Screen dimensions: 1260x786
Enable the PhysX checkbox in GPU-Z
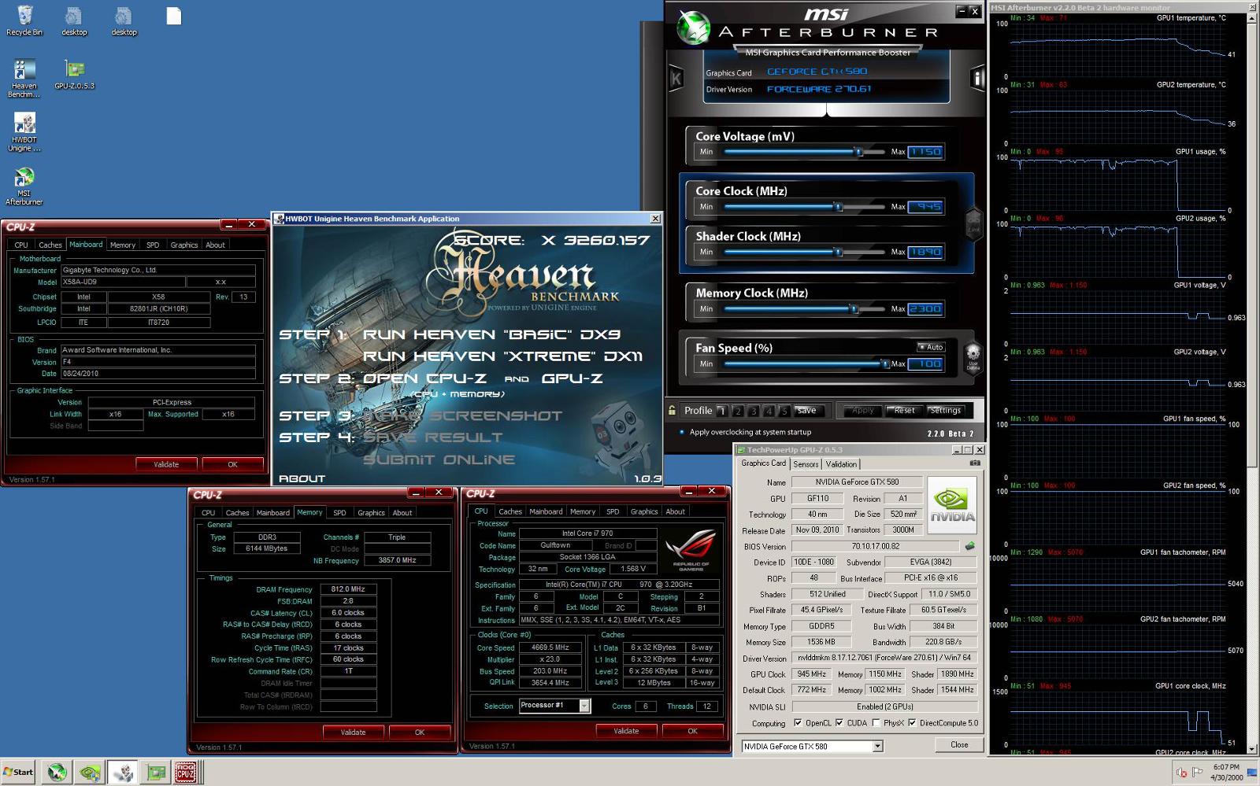click(x=876, y=723)
